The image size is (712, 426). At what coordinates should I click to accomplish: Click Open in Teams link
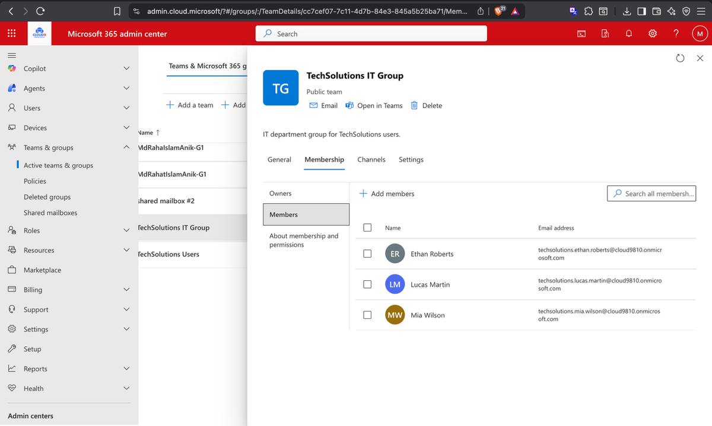374,105
